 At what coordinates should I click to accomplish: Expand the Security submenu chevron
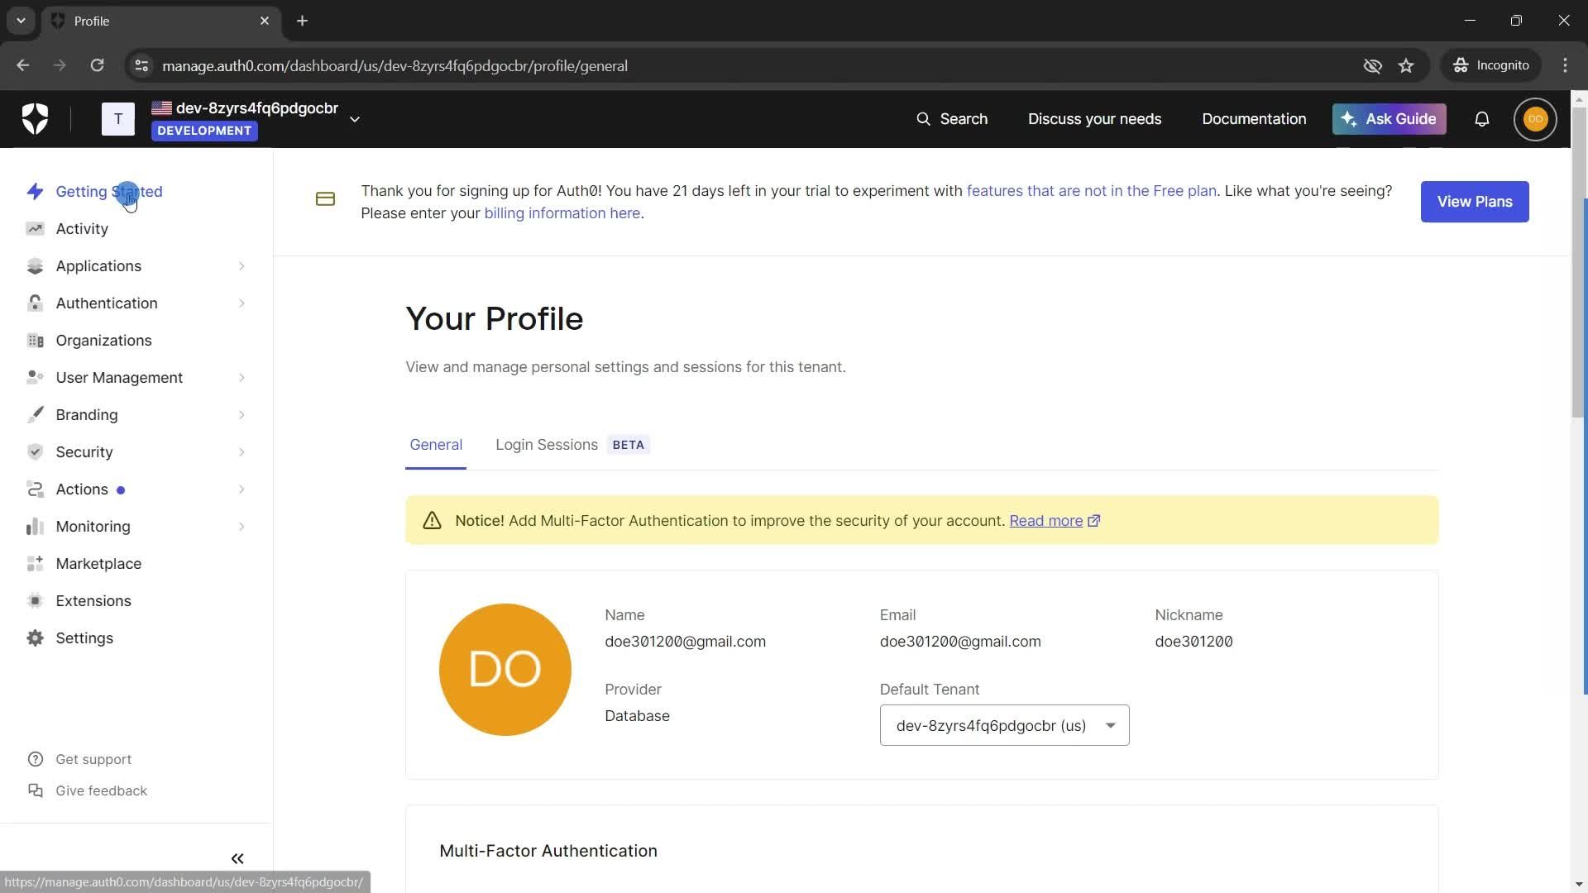pyautogui.click(x=242, y=452)
